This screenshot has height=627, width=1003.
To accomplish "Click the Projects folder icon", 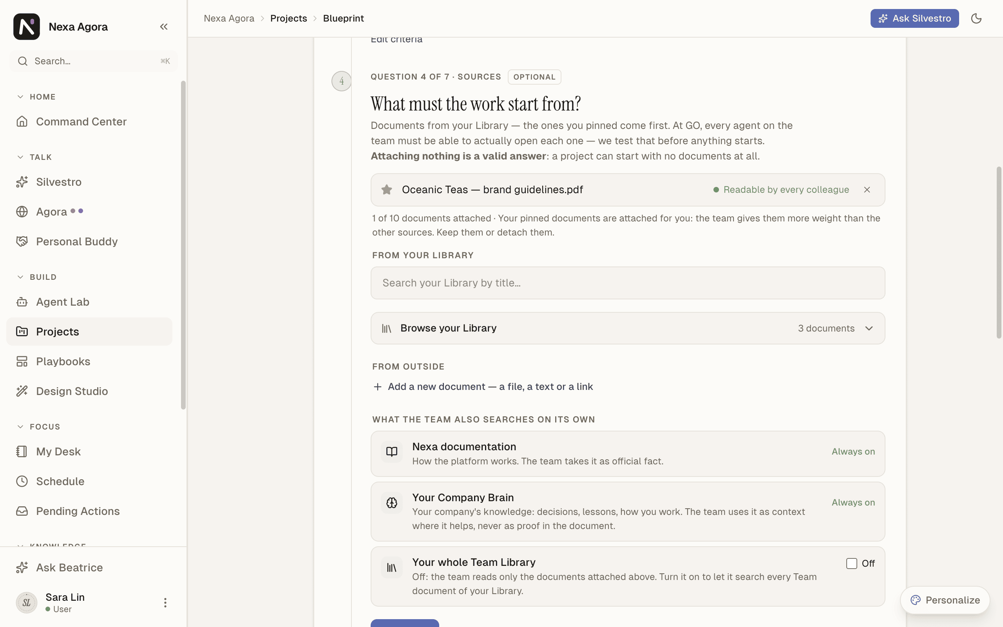I will 22,332.
